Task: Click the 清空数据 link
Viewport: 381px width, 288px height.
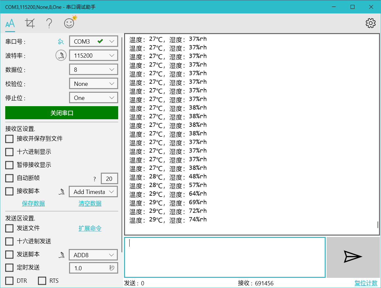Action: 90,203
